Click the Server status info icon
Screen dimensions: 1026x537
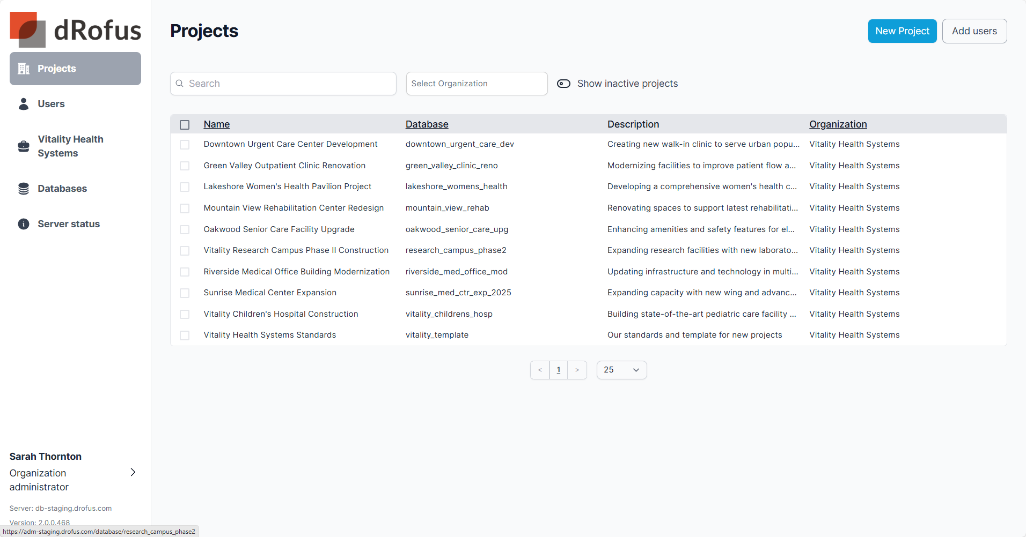point(24,224)
